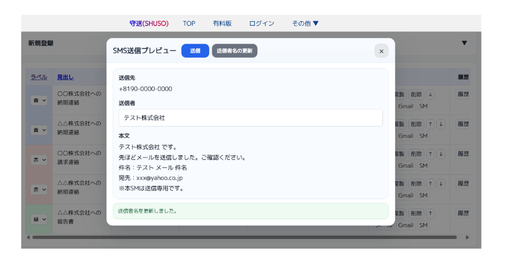Viewport: 515px width, 257px height.
Task: Open label dropdown for ○○株式会社への納期連絡 row
Action: pos(39,100)
